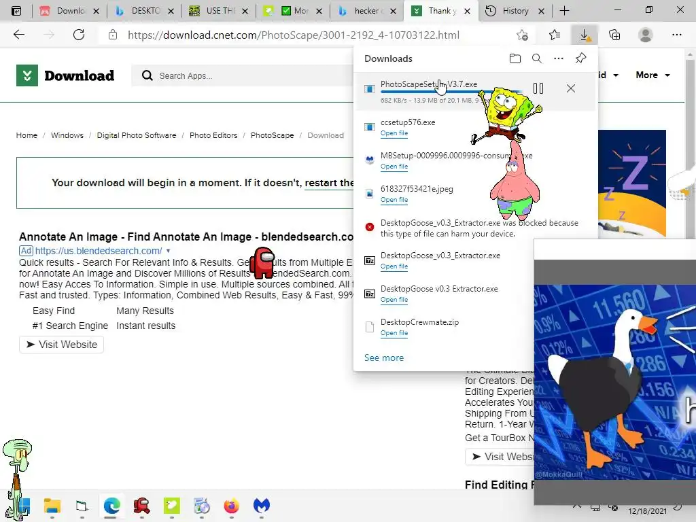Click See more in Downloads panel
The image size is (696, 522).
[x=384, y=358]
